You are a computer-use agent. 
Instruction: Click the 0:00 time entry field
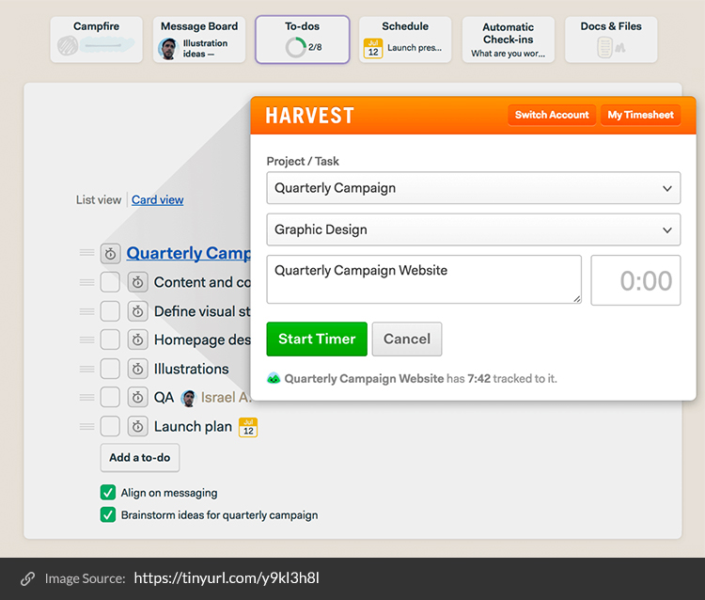click(635, 280)
